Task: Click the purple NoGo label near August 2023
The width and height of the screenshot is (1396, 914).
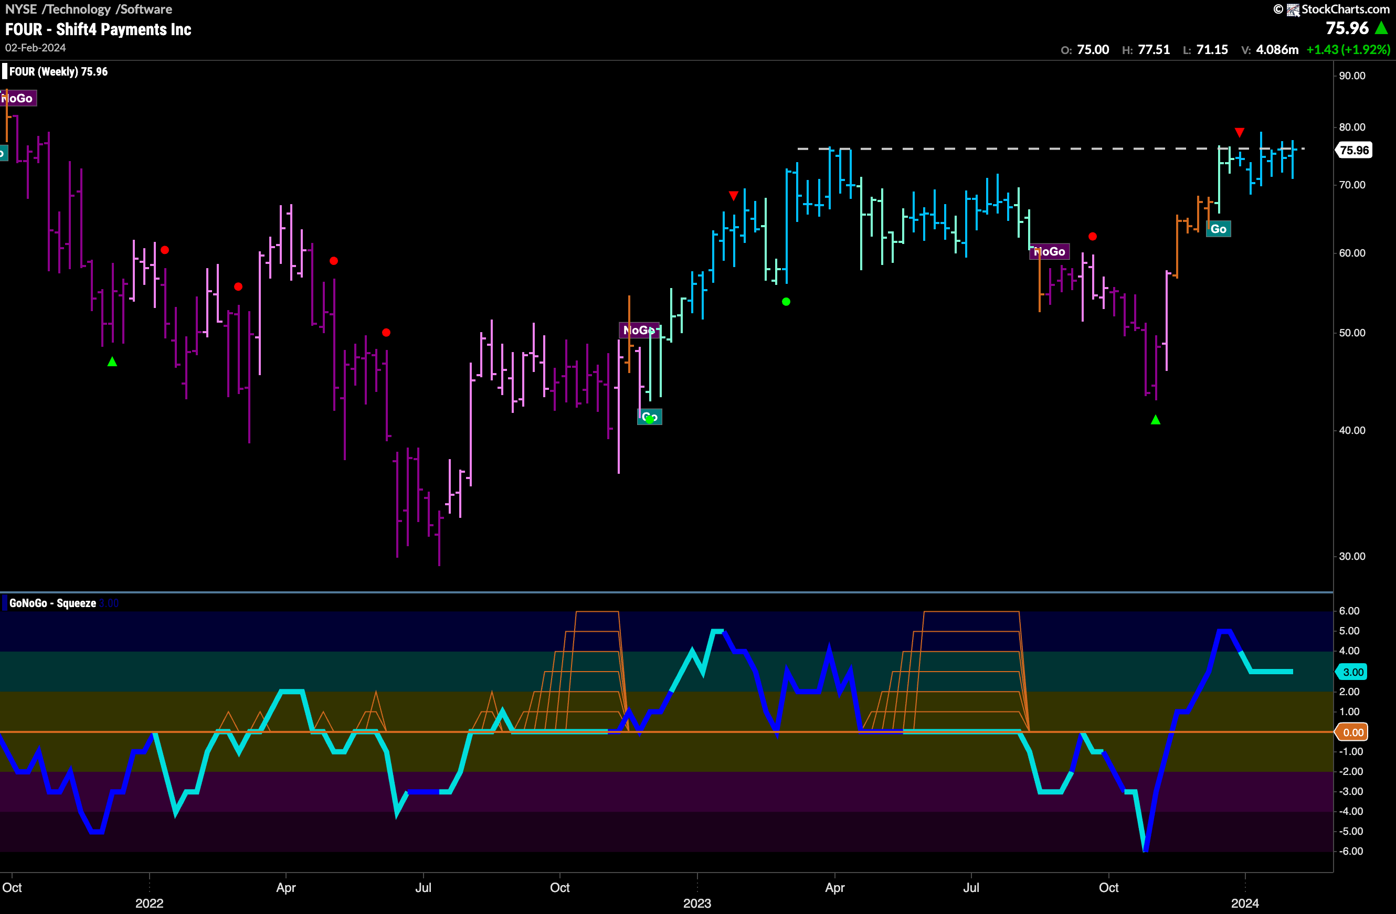Action: pos(1049,251)
